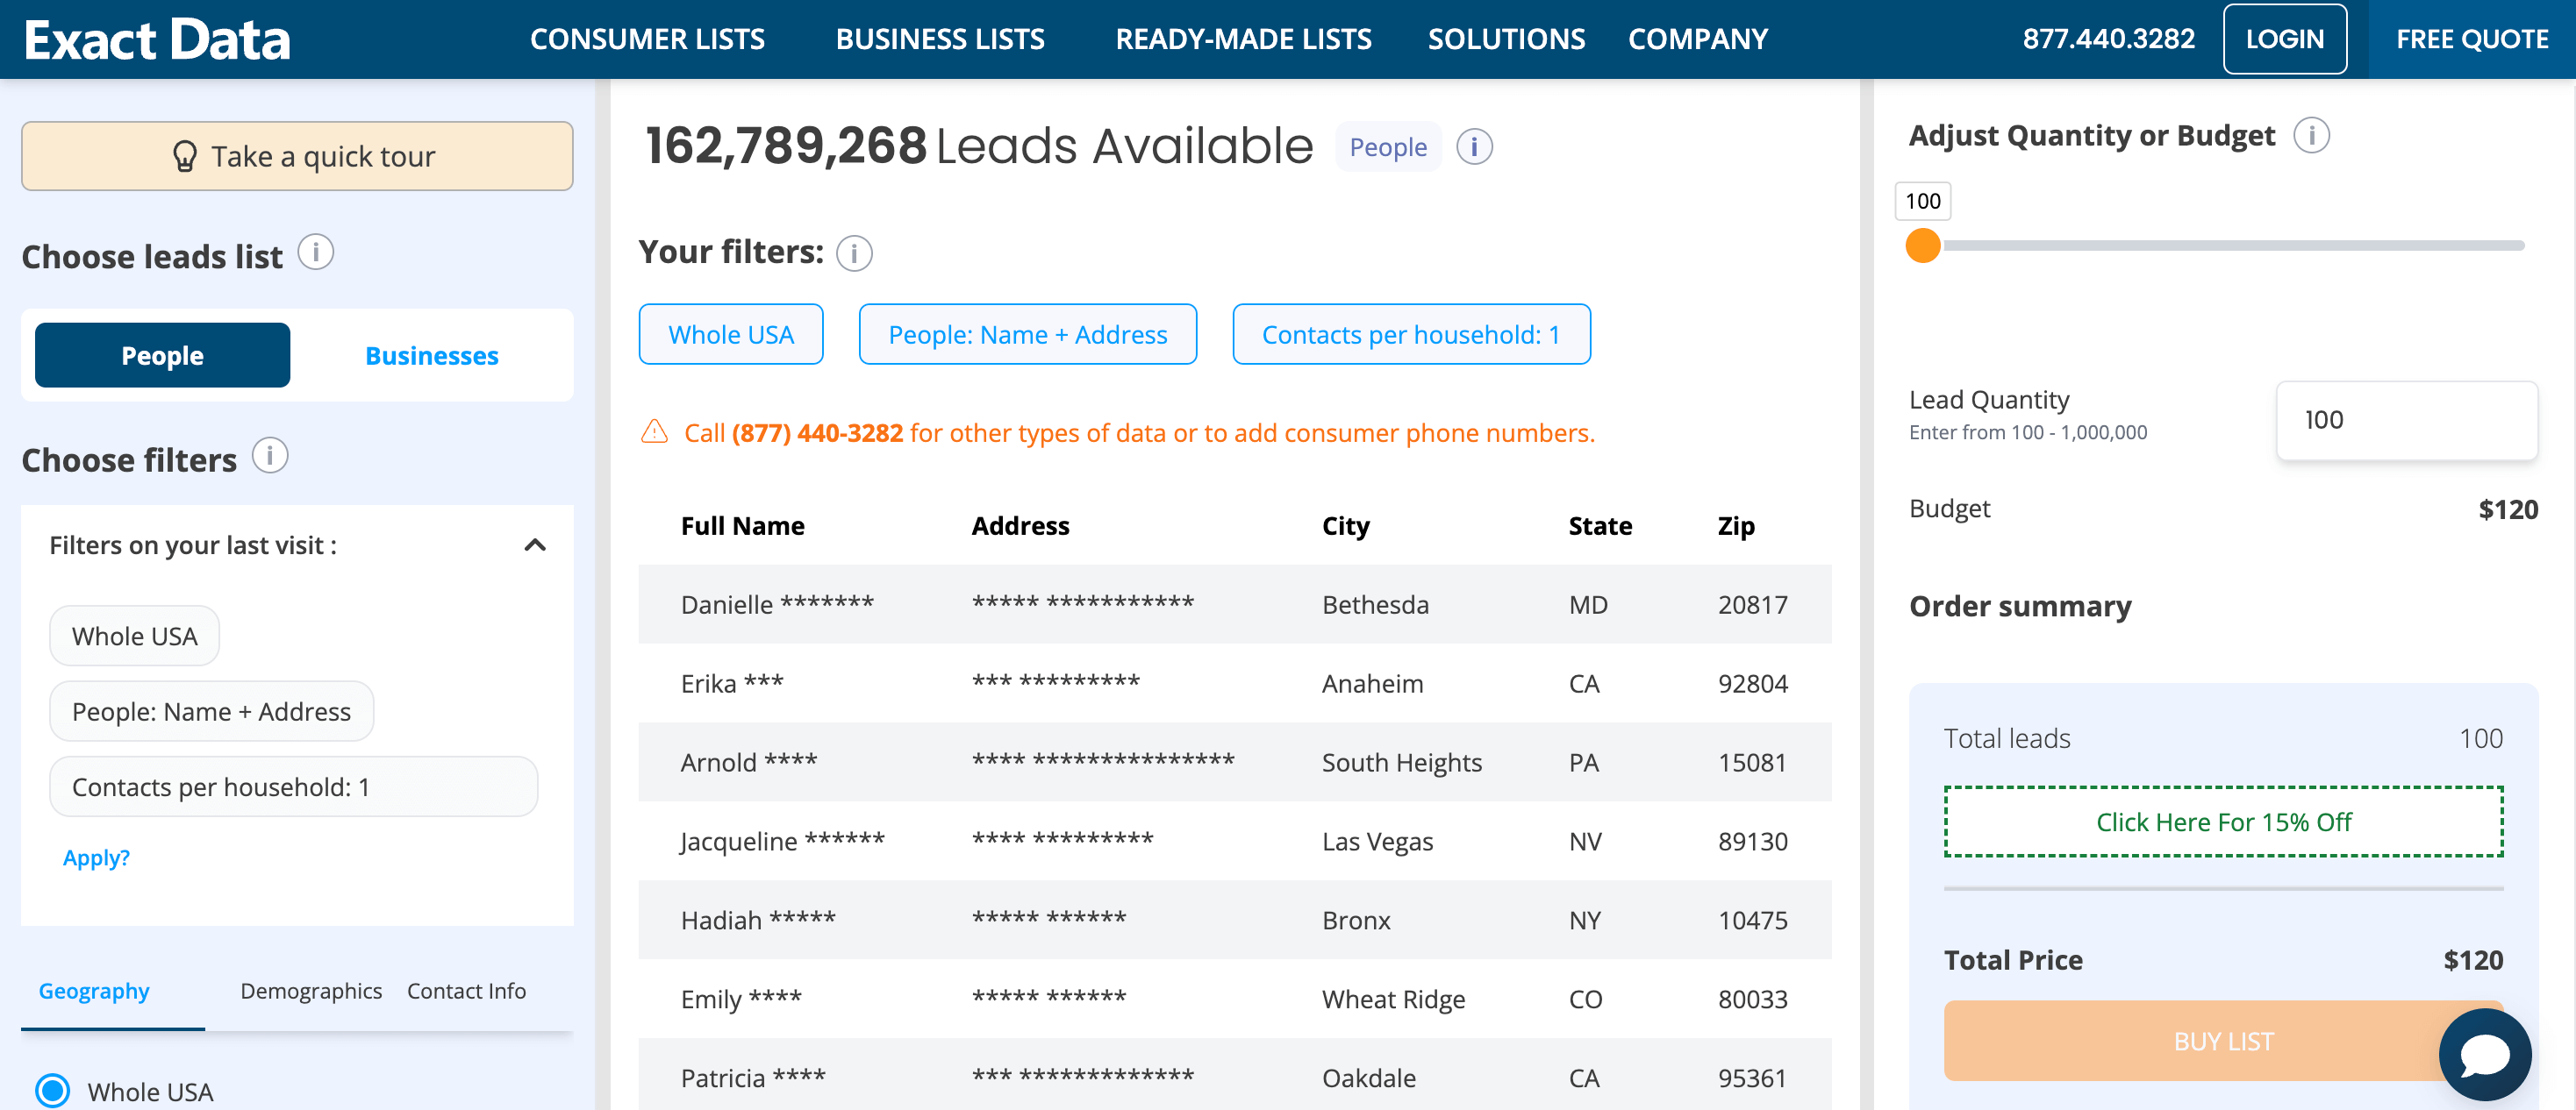
Task: Switch to the Demographics tab
Action: tap(311, 990)
